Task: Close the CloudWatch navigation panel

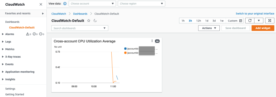Action: [x=41, y=4]
